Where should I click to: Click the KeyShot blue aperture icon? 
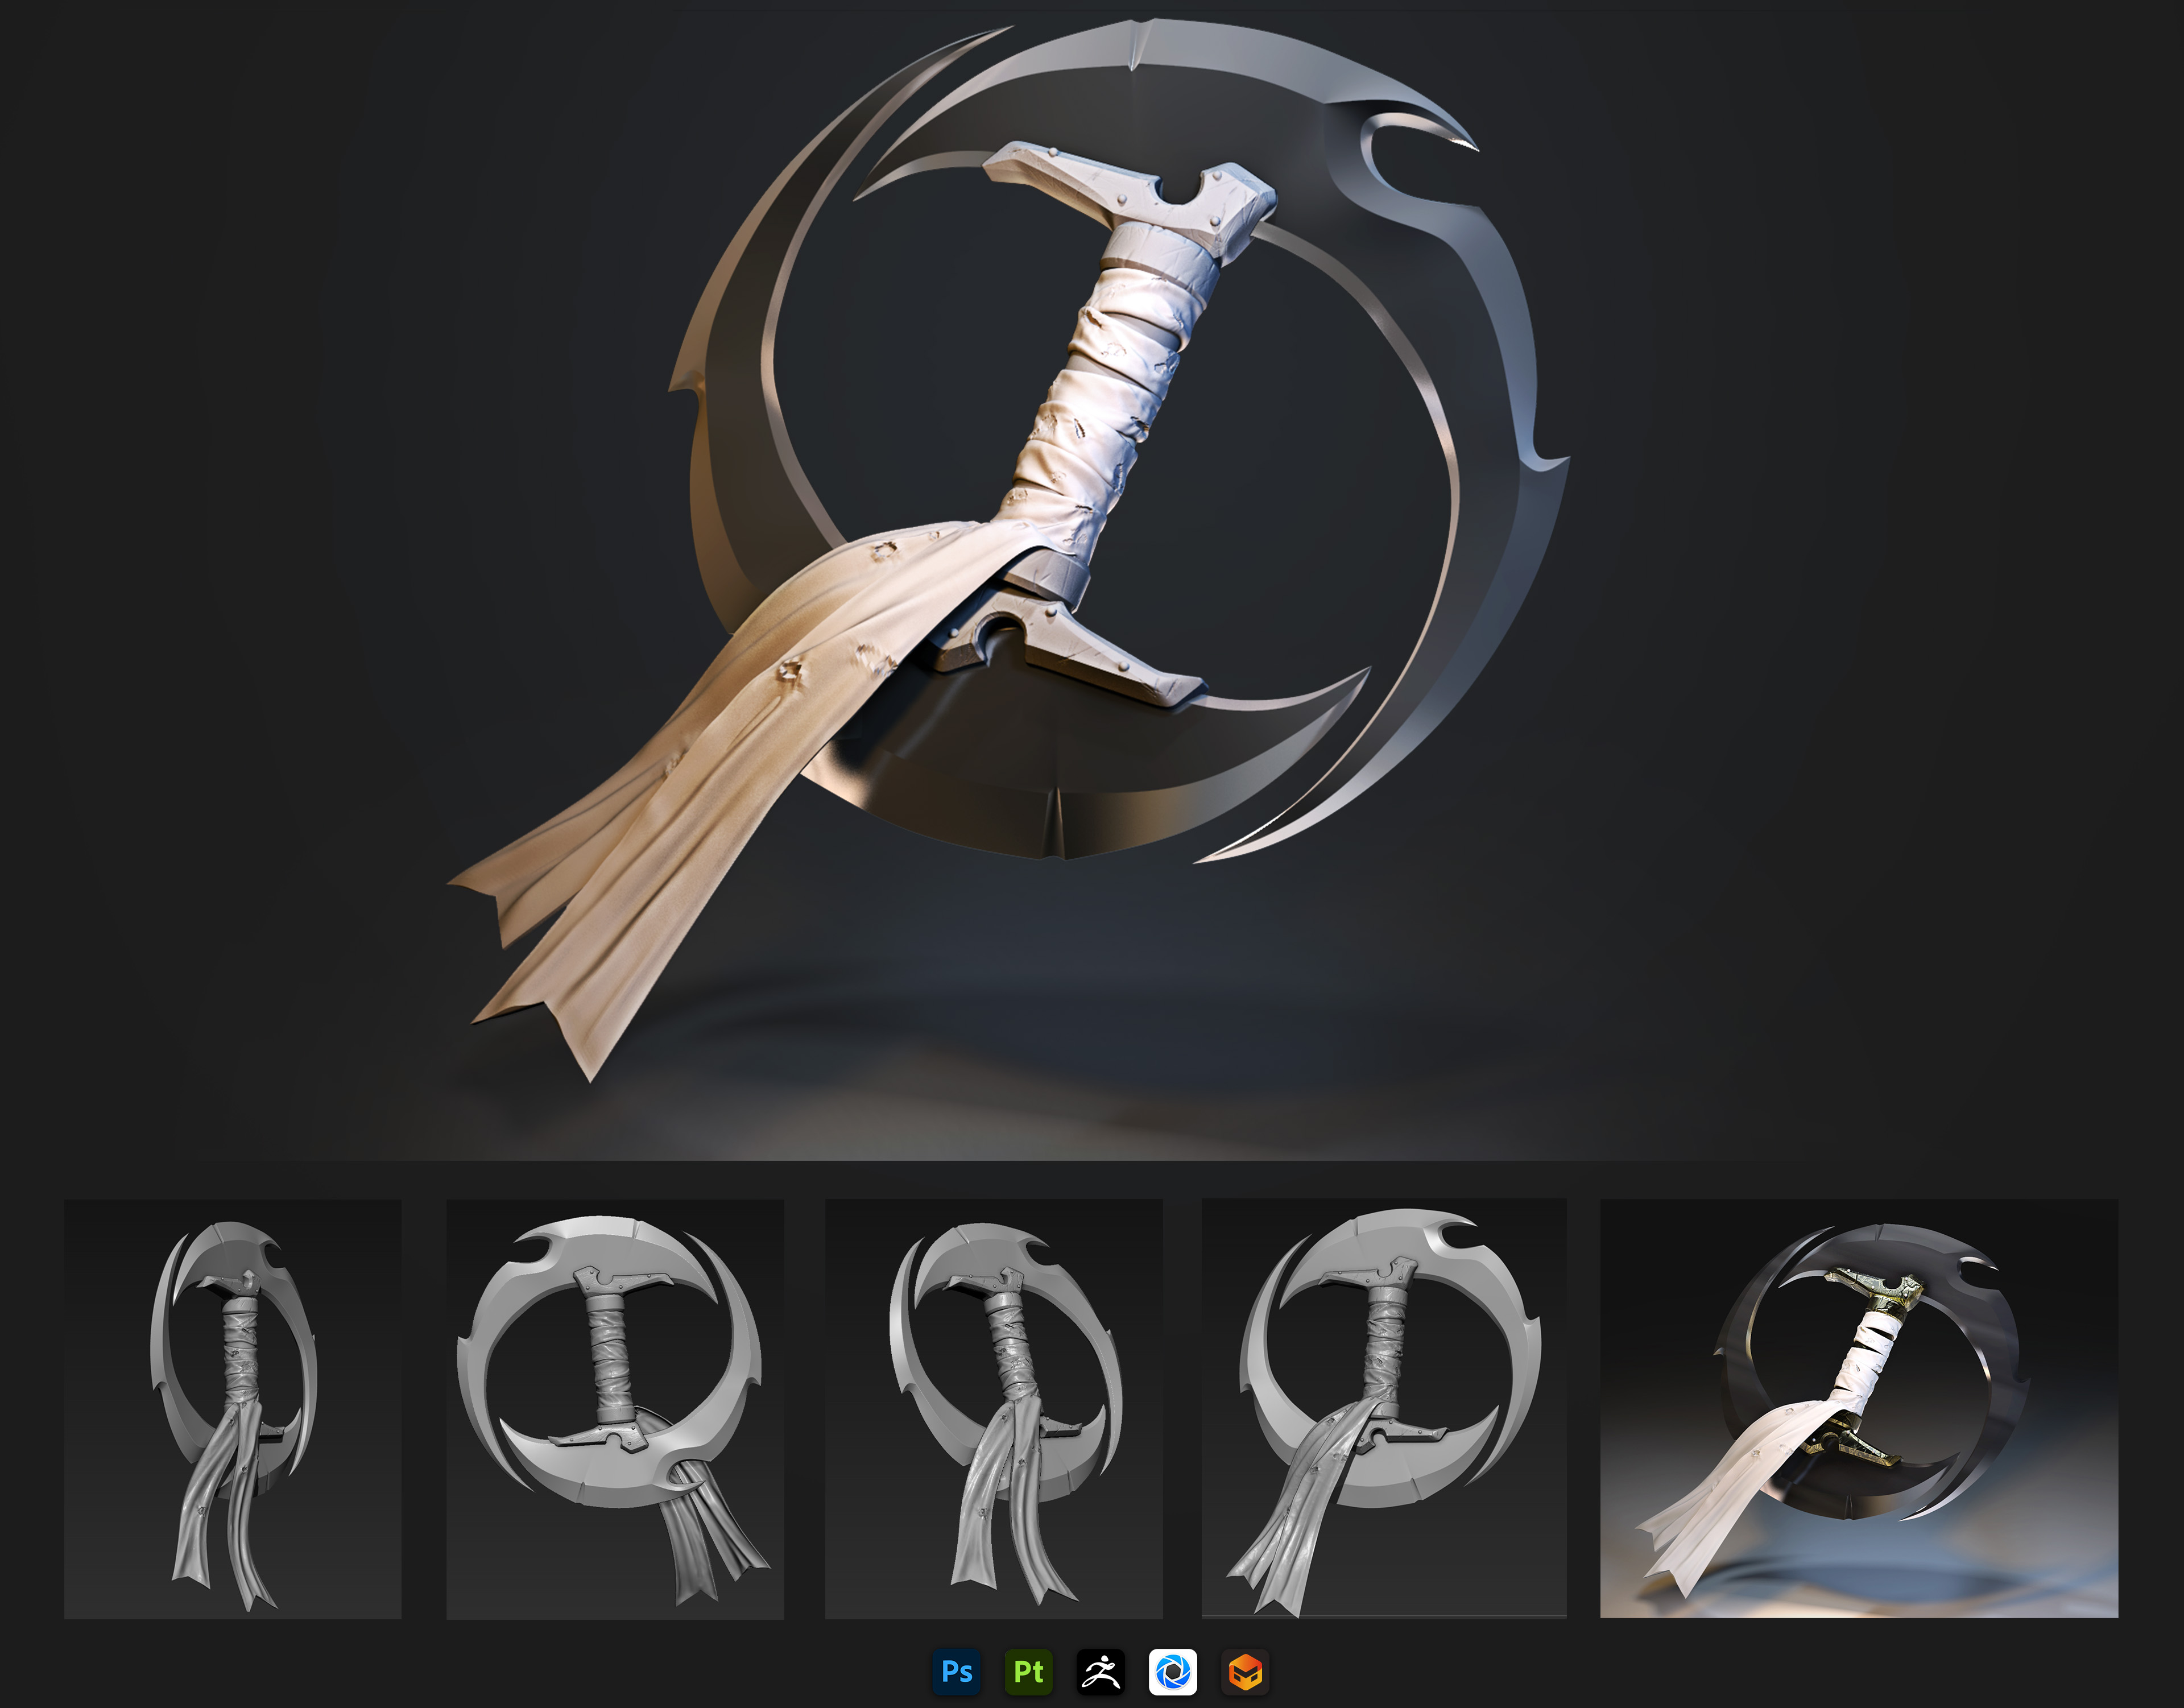1172,1671
